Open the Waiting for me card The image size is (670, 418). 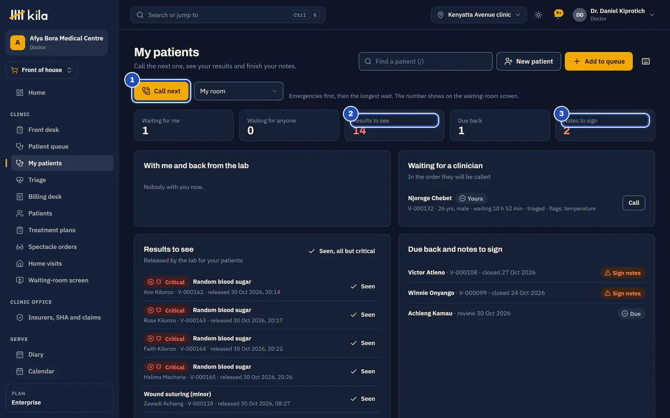pyautogui.click(x=184, y=125)
